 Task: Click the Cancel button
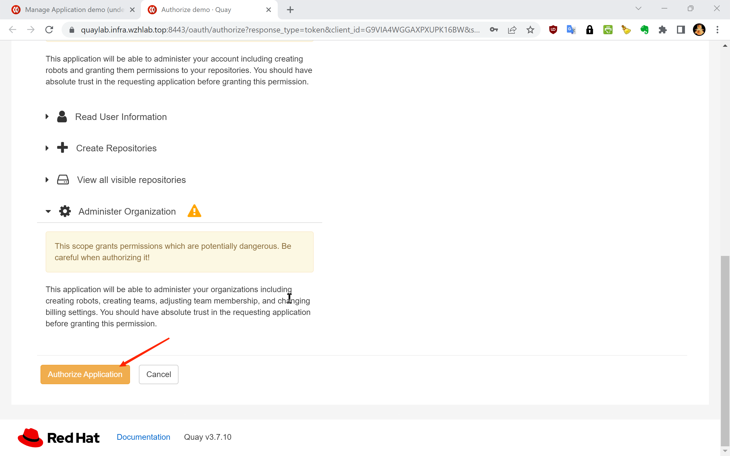[158, 374]
